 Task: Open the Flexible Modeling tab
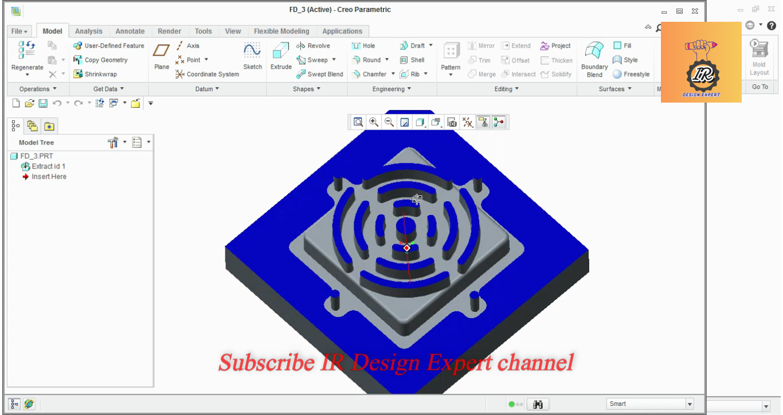tap(281, 31)
